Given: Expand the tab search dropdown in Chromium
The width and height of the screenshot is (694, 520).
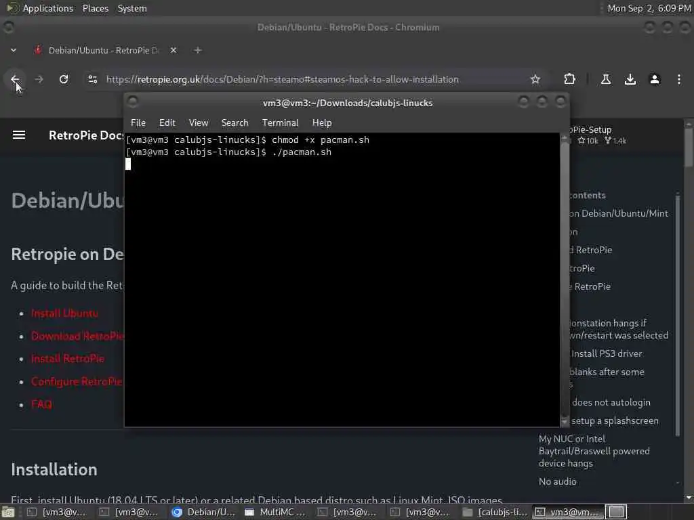Looking at the screenshot, I should point(14,50).
